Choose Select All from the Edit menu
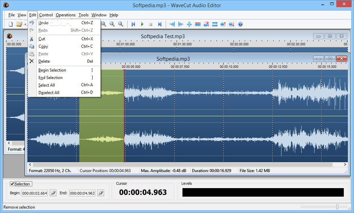The image size is (354, 213). click(64, 85)
